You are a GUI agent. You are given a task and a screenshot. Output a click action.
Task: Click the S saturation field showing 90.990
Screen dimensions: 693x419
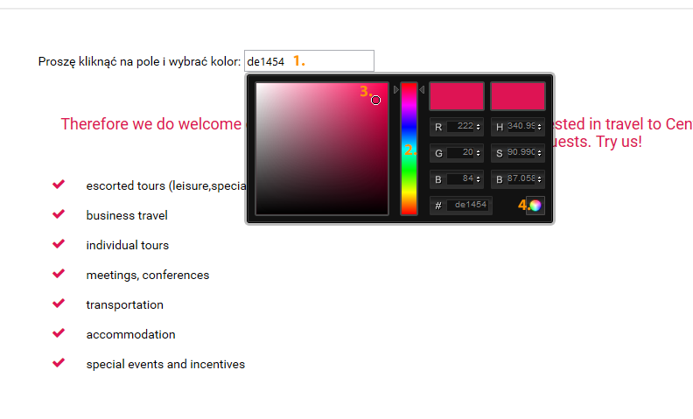pos(521,153)
